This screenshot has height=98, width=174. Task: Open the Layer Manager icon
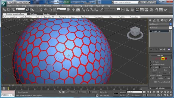132,10
